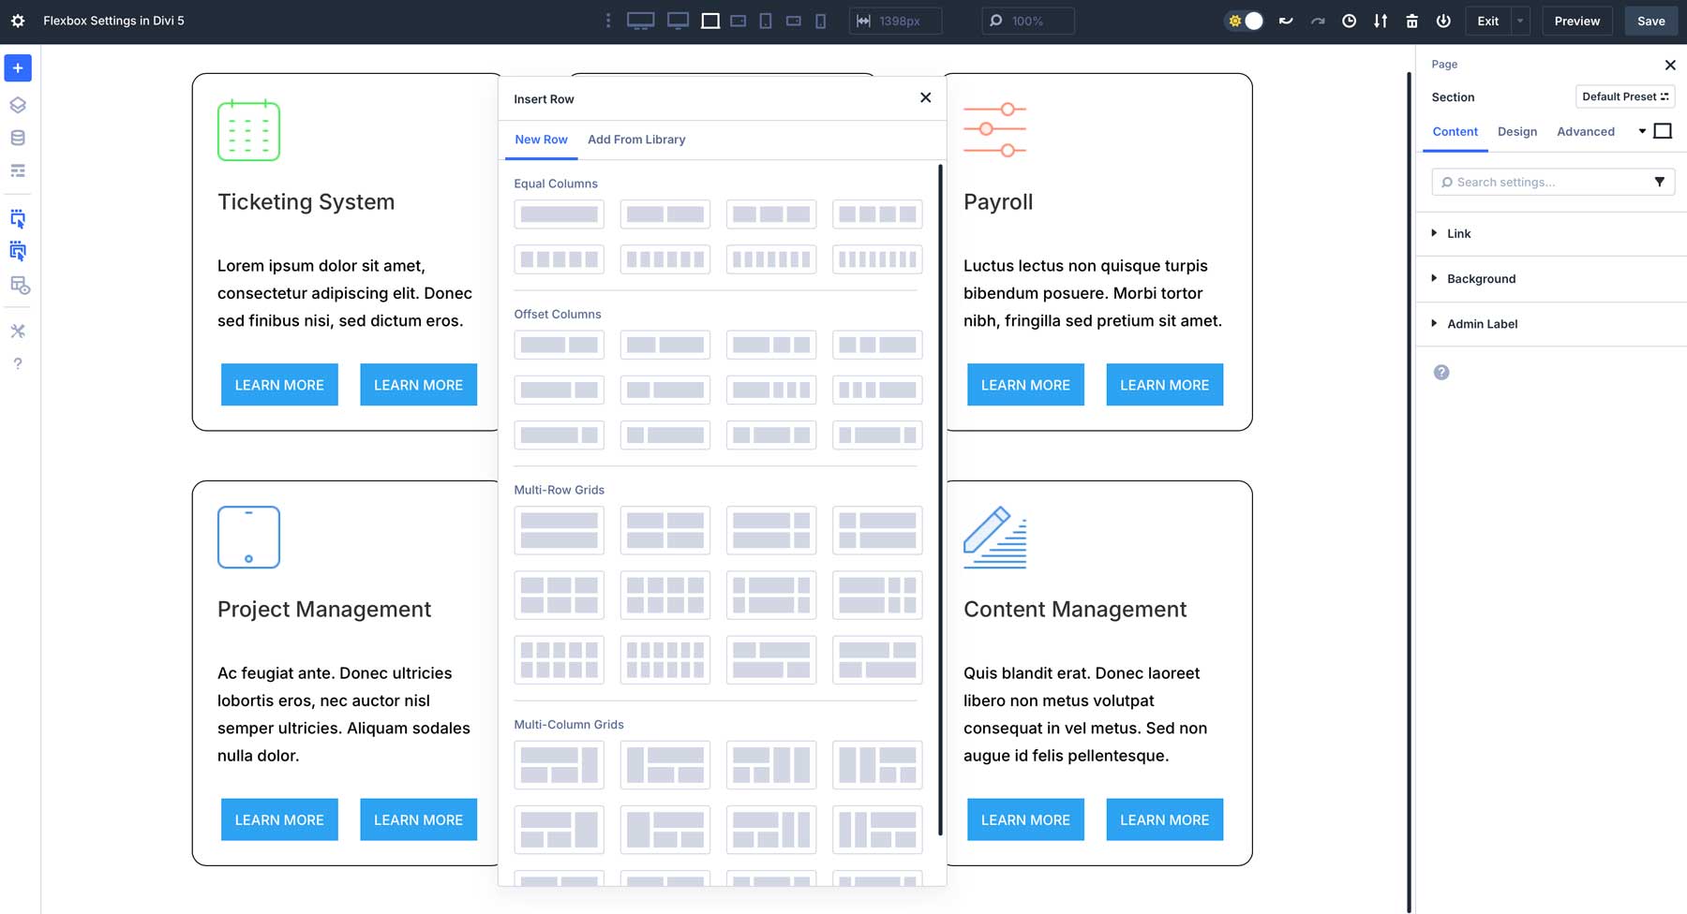Click the black color square next to Advanced
This screenshot has width=1687, height=914.
point(1663,131)
